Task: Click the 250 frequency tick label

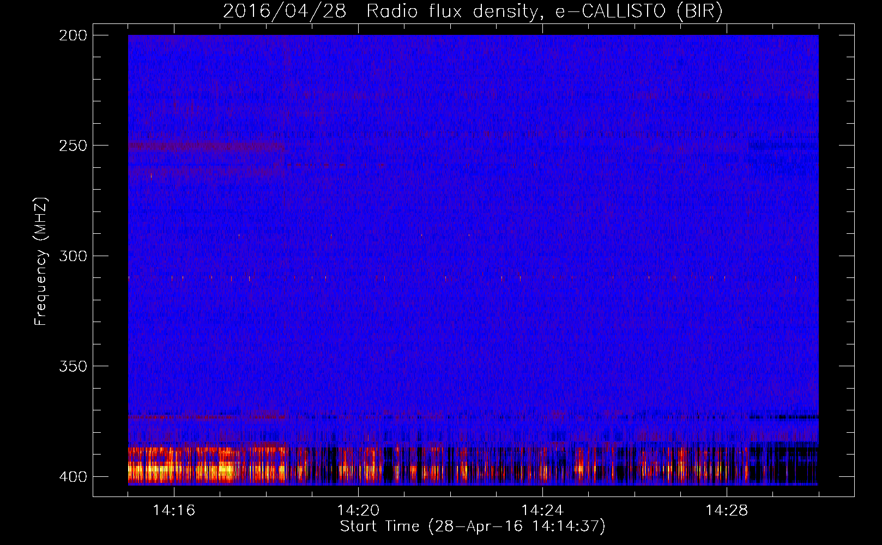Action: pyautogui.click(x=73, y=146)
